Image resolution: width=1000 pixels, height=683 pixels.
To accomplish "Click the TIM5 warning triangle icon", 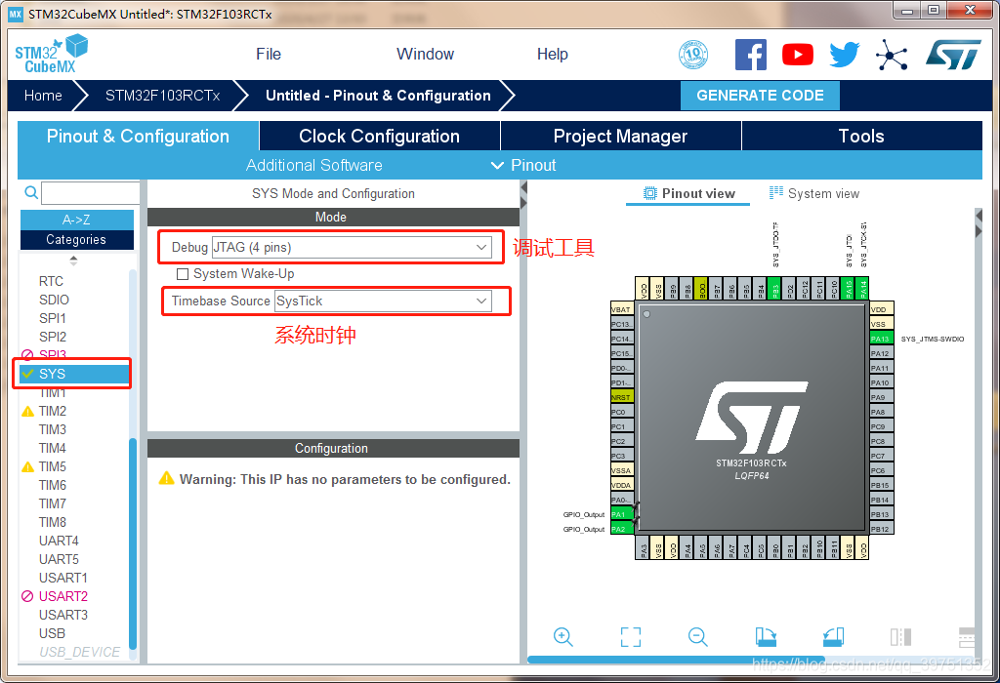I will (28, 466).
